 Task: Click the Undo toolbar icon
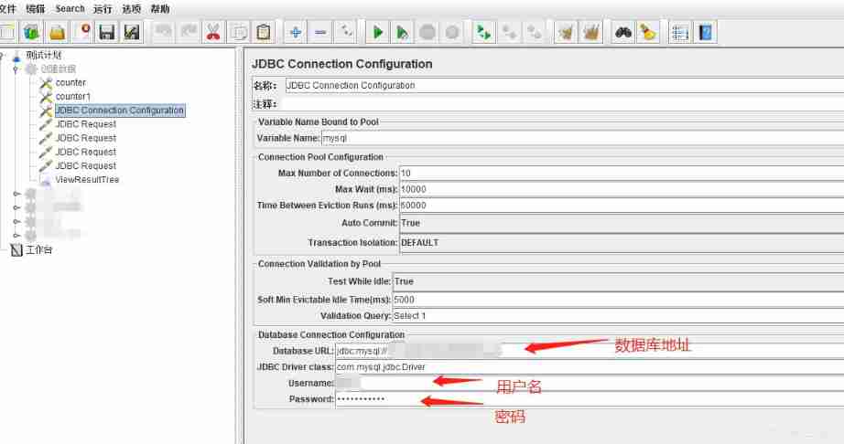(163, 32)
